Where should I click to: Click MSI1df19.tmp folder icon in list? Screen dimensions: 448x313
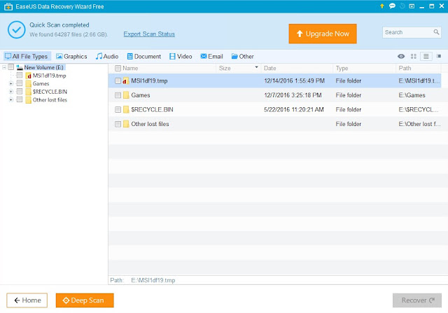pos(126,81)
